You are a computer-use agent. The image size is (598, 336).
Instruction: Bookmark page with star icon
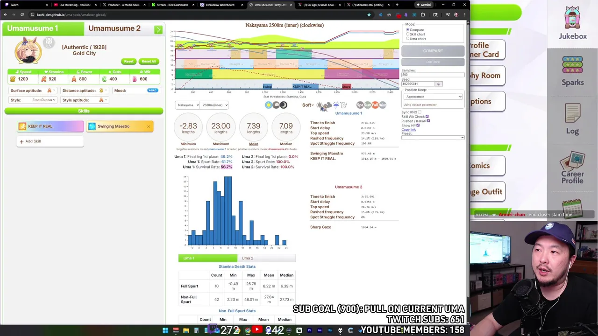pos(369,14)
